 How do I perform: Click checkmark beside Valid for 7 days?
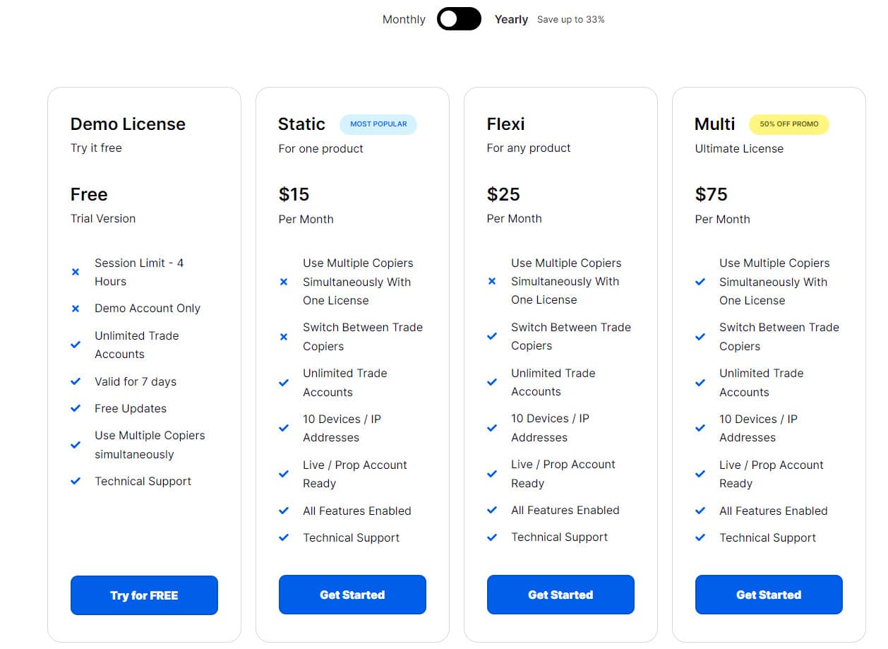pyautogui.click(x=76, y=381)
